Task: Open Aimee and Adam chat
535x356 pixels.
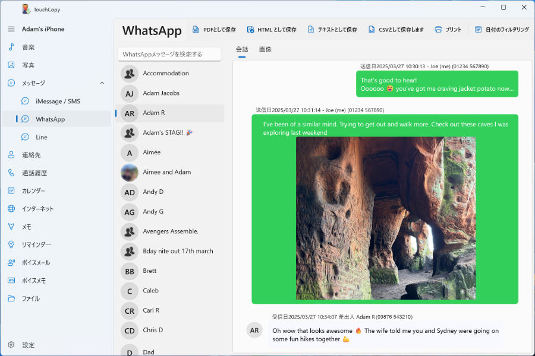Action: pyautogui.click(x=170, y=172)
